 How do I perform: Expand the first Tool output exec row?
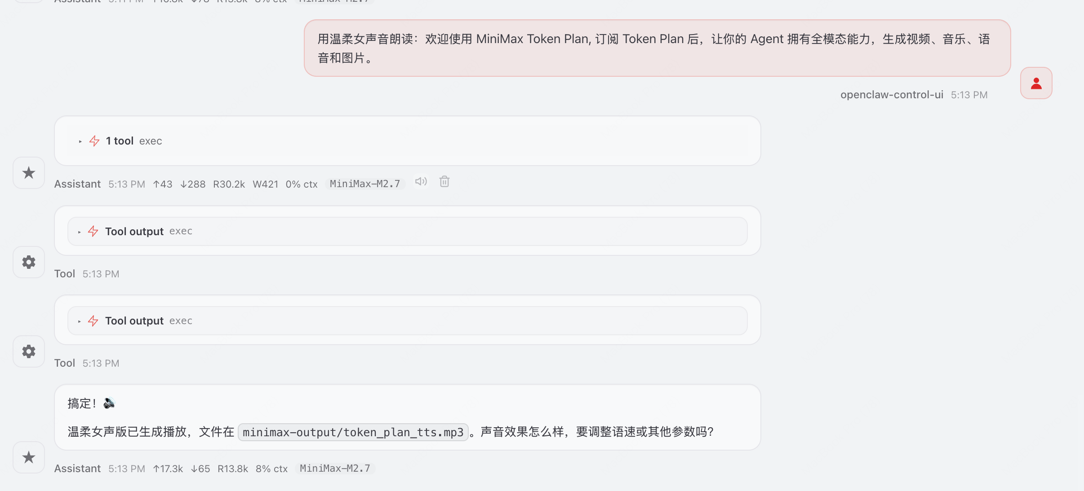pos(79,232)
